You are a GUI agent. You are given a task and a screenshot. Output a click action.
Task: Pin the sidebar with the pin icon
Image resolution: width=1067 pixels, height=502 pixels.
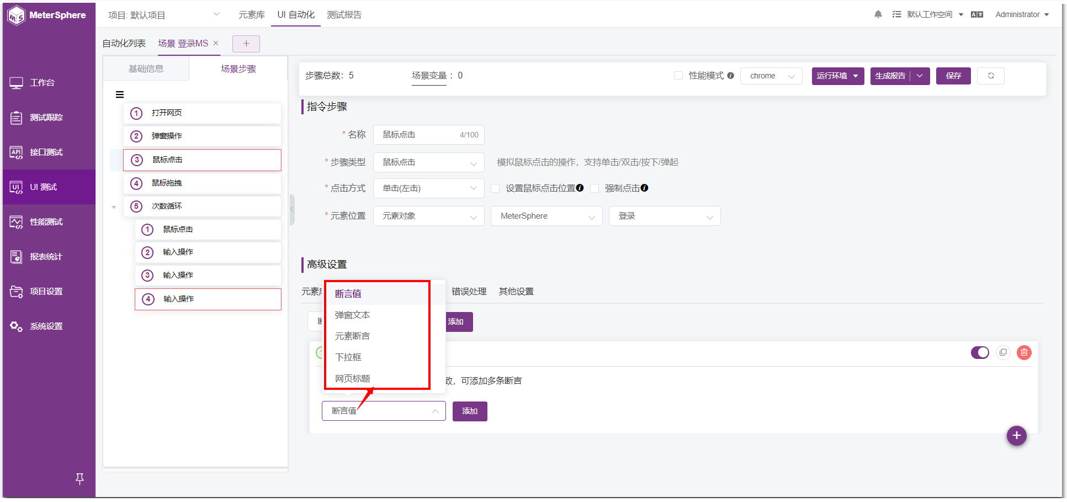pos(79,479)
